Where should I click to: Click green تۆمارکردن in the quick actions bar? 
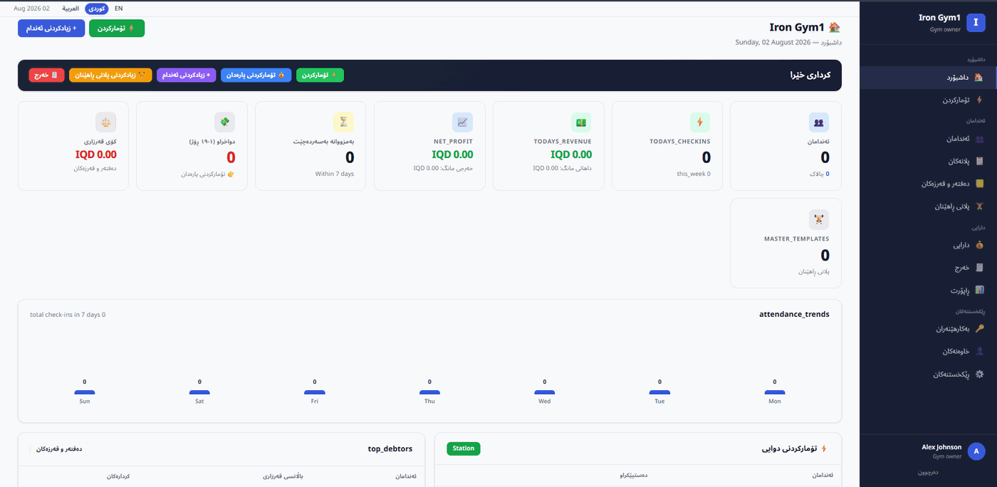tap(320, 75)
